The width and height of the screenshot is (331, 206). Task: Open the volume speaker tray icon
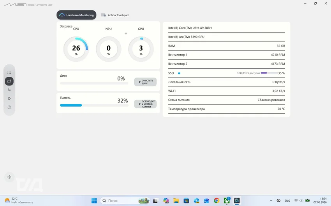point(301,201)
